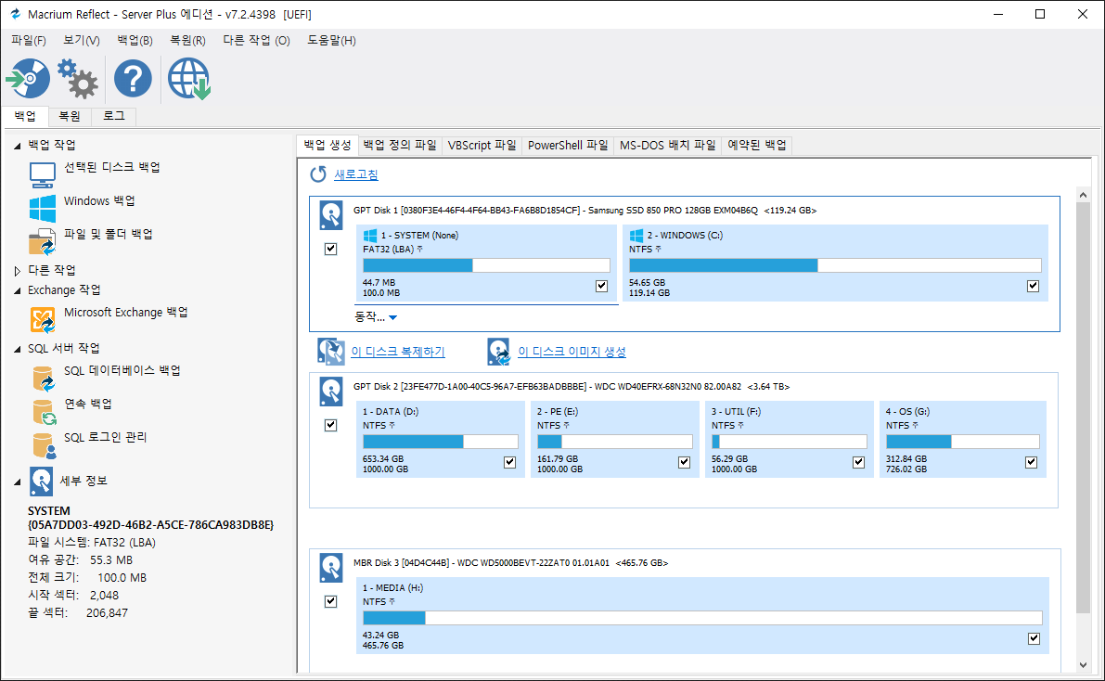
Task: Select 선택된 디스크 백업 task
Action: (112, 167)
